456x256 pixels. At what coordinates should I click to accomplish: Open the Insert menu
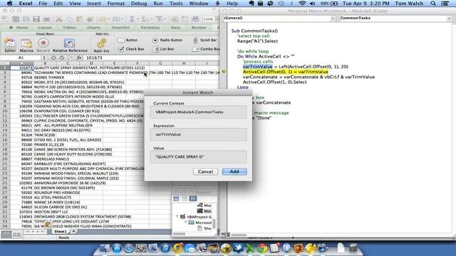pos(94,4)
